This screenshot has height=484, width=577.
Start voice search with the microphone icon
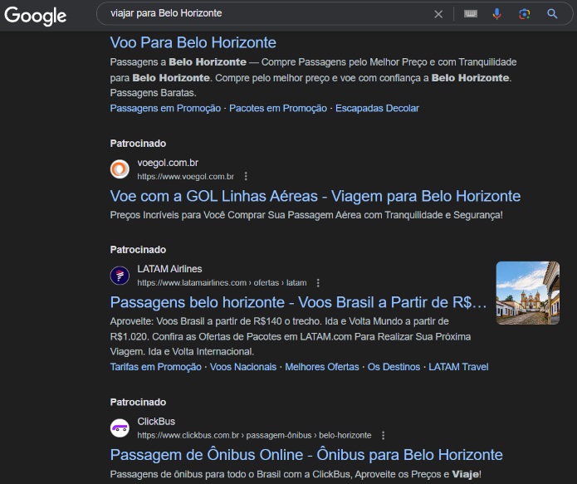click(496, 14)
